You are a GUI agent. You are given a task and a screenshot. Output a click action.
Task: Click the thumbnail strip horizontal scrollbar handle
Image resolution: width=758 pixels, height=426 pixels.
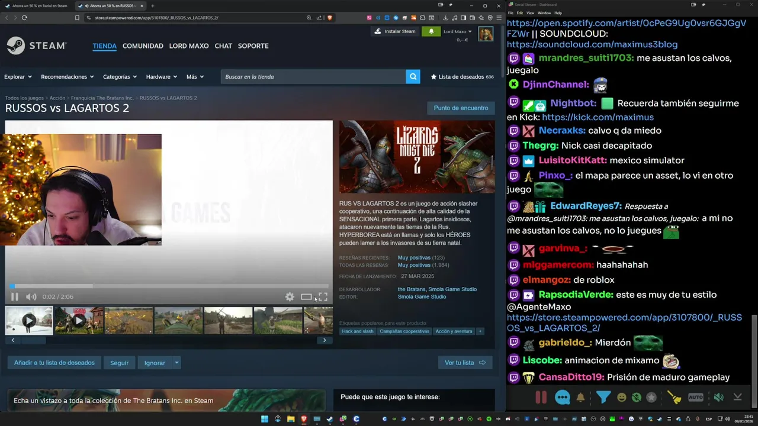tap(33, 340)
